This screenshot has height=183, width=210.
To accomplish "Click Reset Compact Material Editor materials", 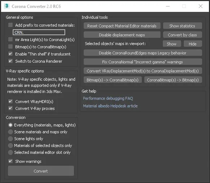I will pos(122,26).
